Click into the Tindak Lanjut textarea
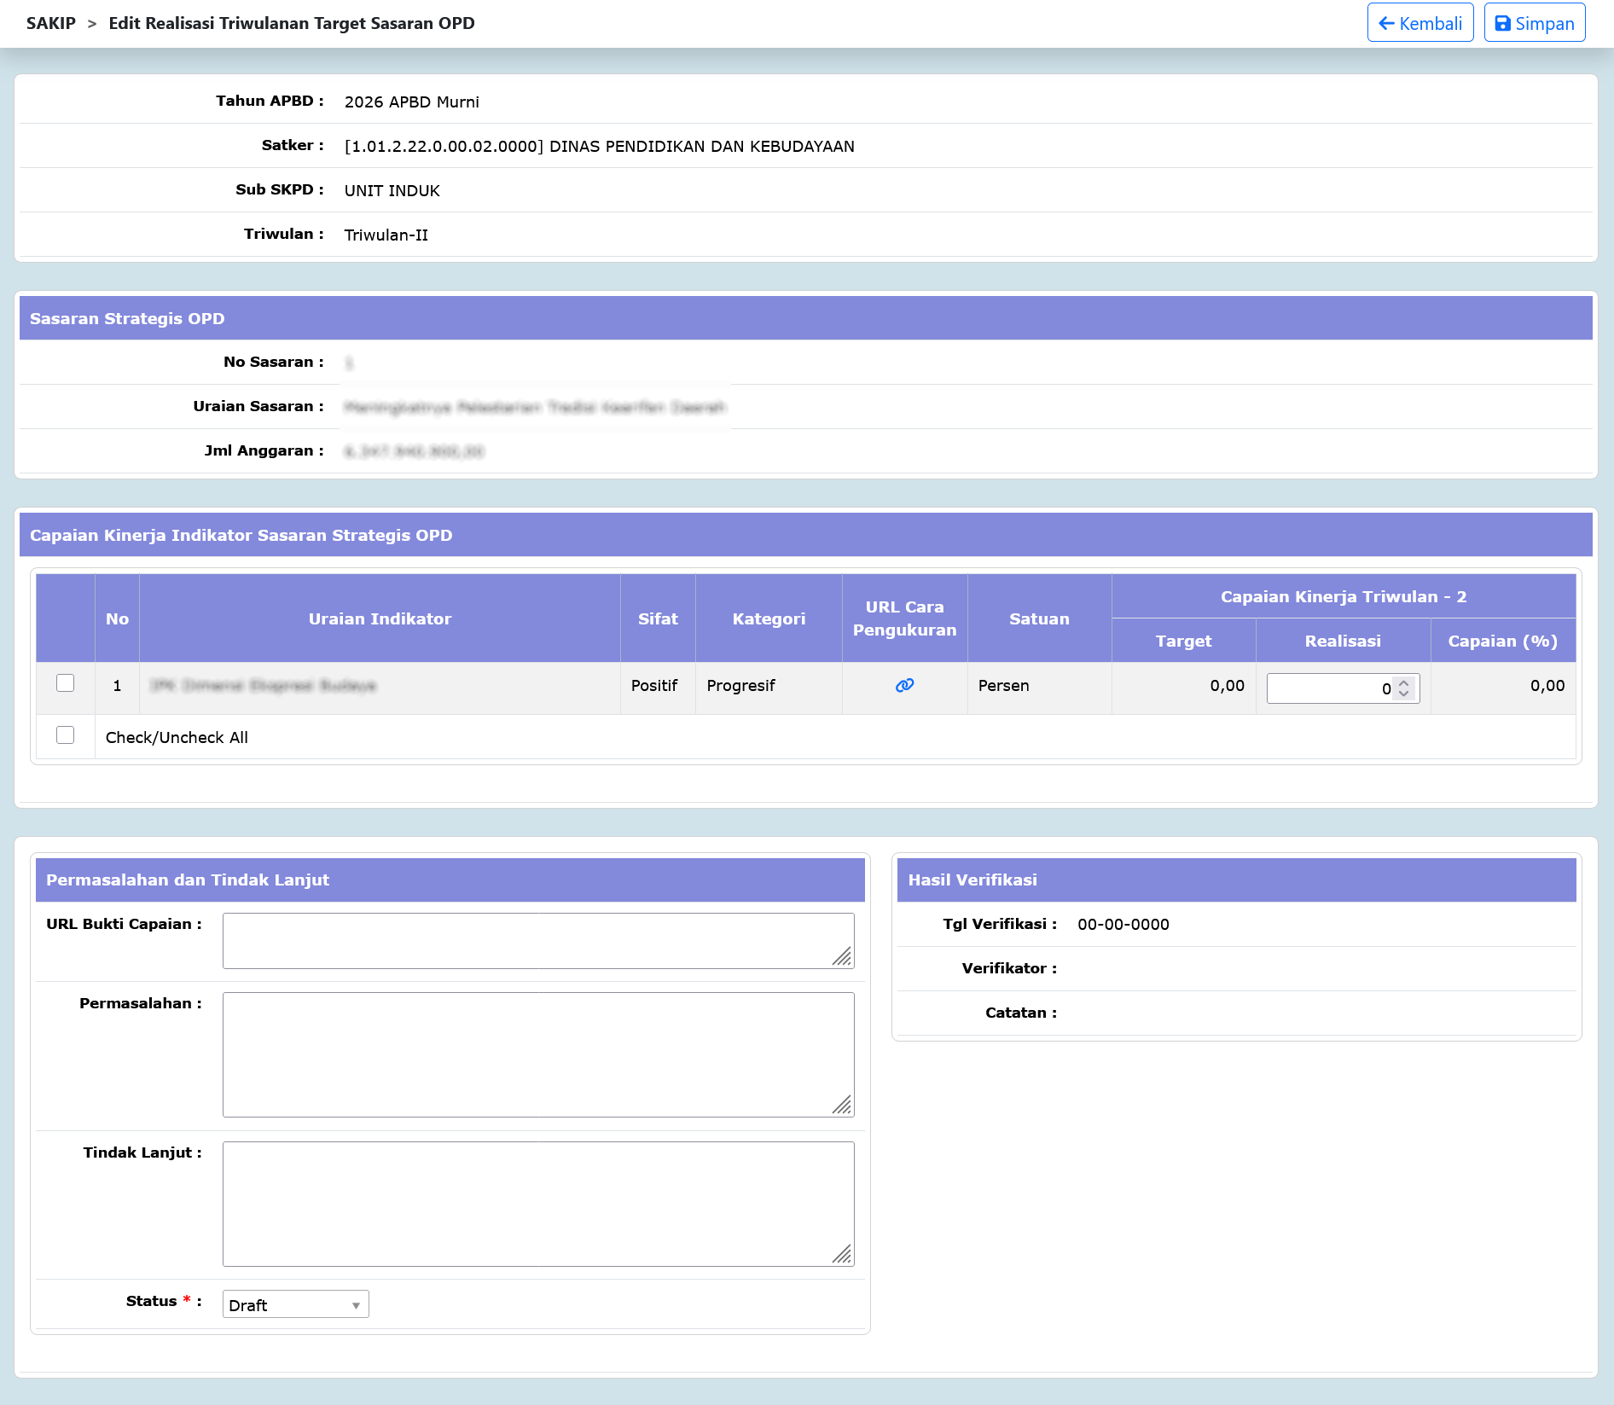This screenshot has width=1614, height=1405. [x=538, y=1204]
